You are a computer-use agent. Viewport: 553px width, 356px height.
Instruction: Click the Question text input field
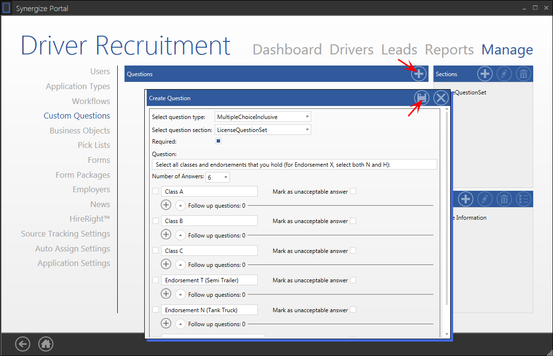pos(294,165)
